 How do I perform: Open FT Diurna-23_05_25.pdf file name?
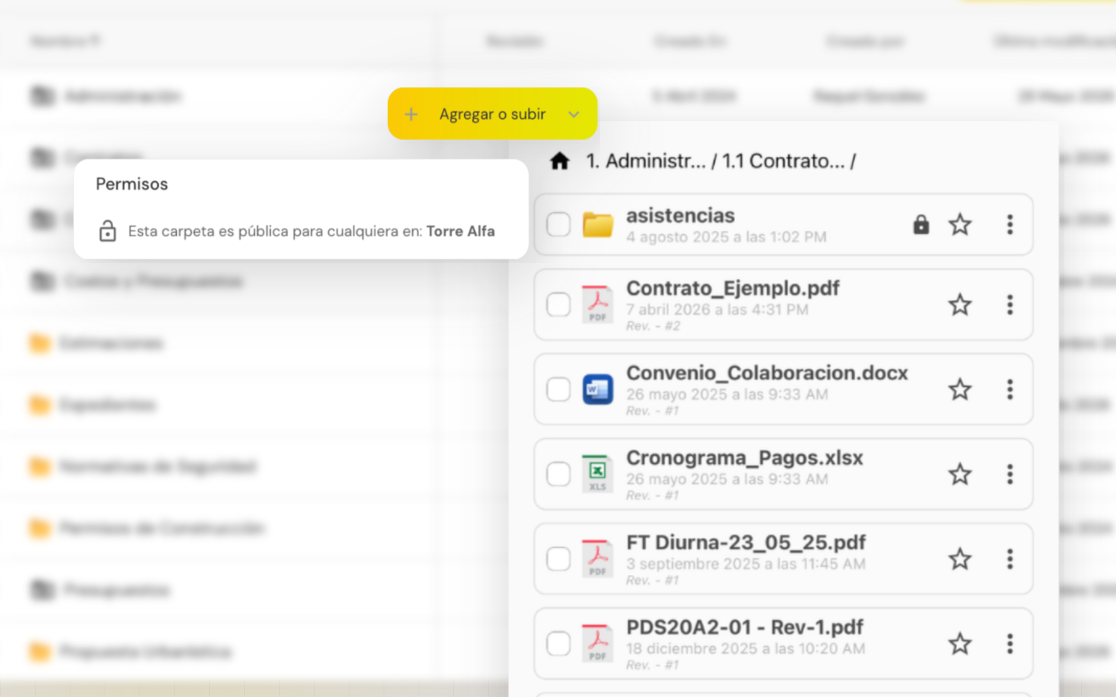pos(746,542)
